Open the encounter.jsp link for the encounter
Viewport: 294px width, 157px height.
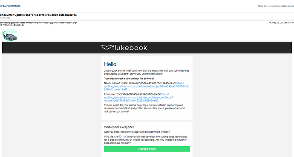(x=139, y=97)
